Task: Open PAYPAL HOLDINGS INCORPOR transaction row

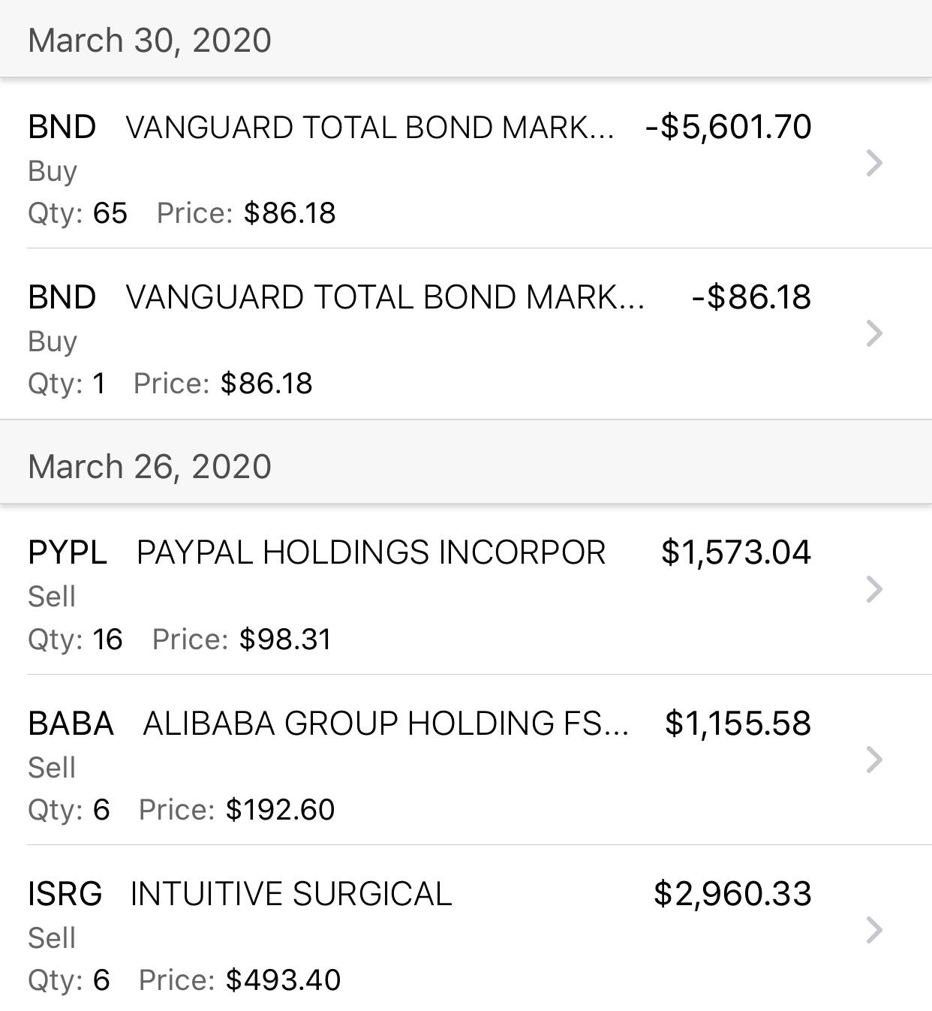Action: tap(466, 589)
